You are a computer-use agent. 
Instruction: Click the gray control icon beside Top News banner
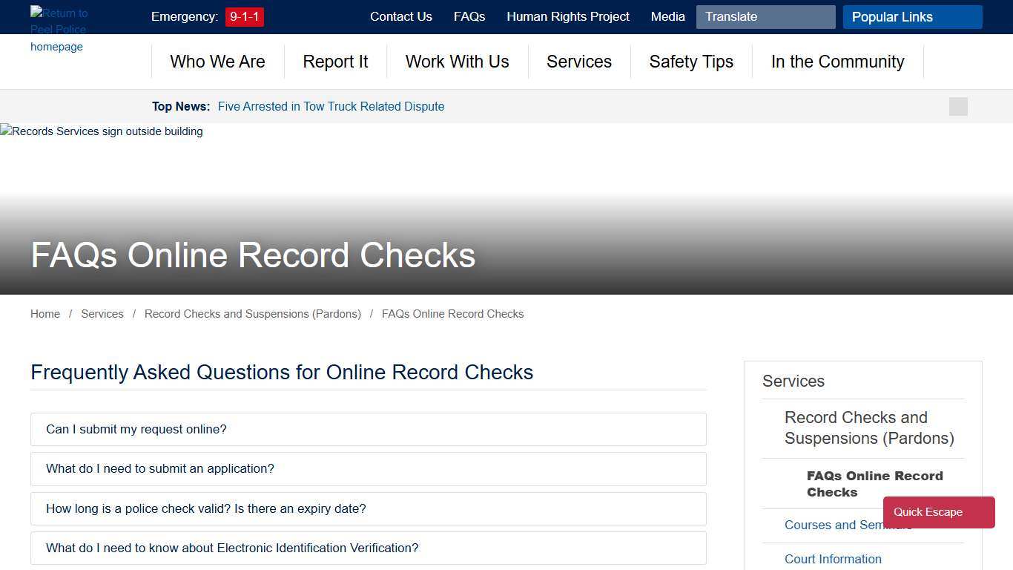coord(957,106)
